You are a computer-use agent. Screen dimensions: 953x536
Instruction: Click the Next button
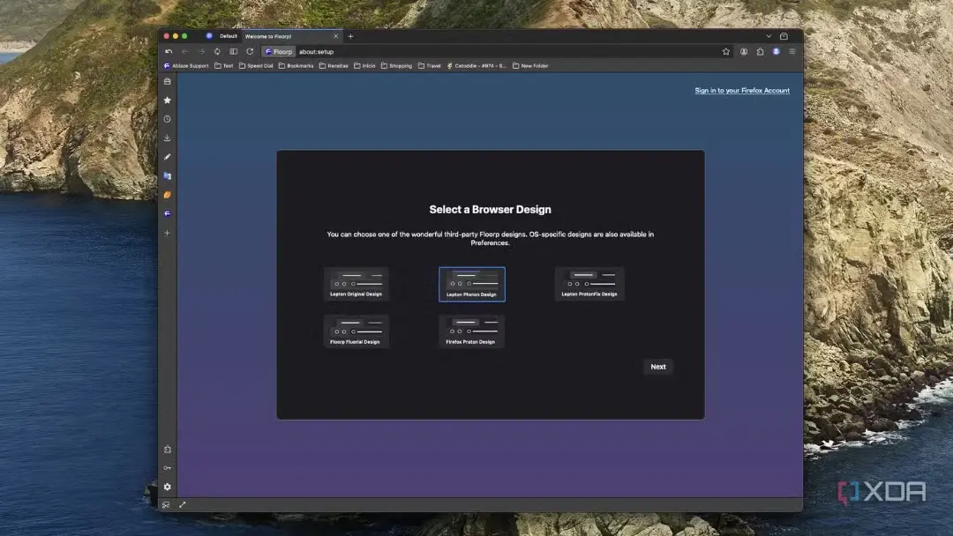658,367
